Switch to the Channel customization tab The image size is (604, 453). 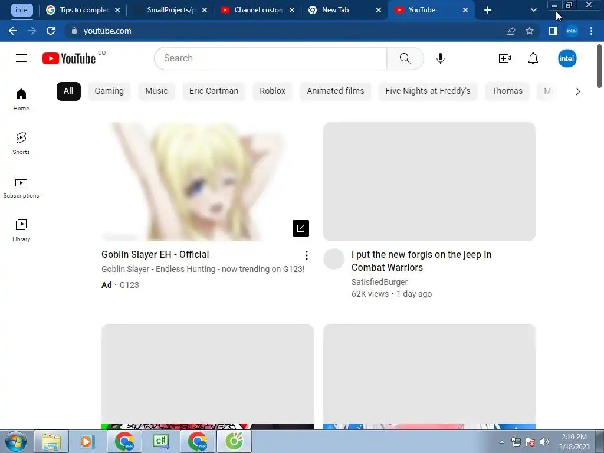point(257,10)
